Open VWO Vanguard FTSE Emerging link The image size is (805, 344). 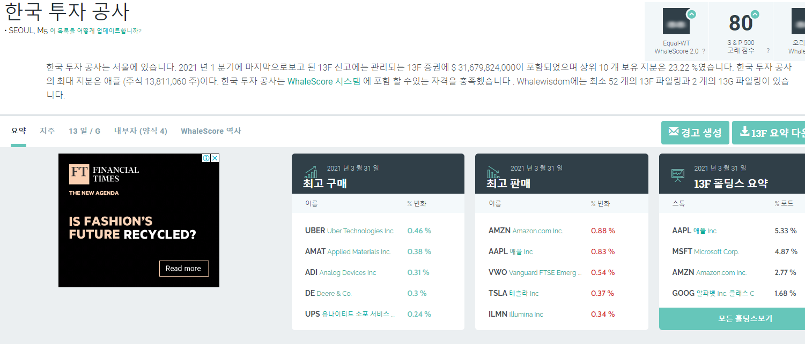tap(535, 272)
